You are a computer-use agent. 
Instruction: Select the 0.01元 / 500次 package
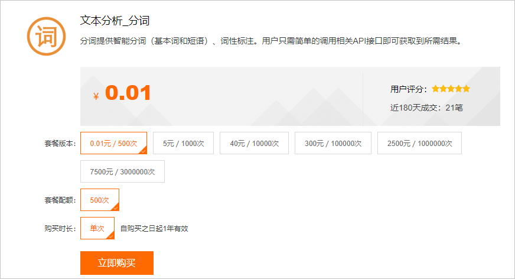113,143
